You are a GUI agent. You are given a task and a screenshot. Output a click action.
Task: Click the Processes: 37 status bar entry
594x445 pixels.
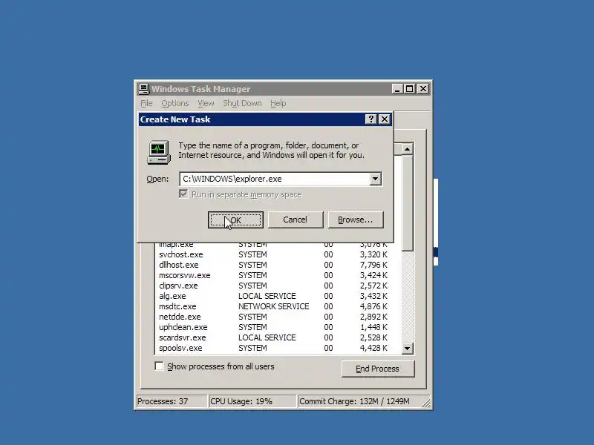click(172, 401)
